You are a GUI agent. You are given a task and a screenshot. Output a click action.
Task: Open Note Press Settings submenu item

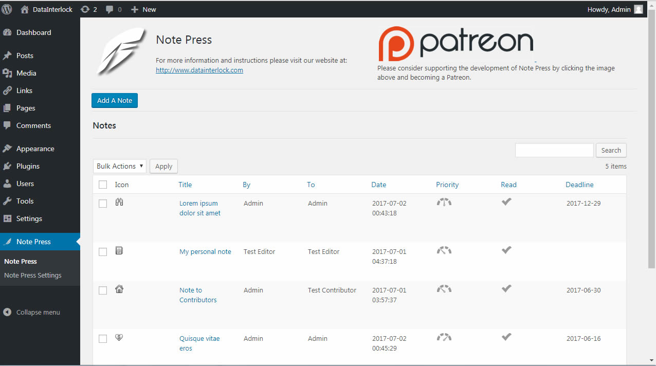click(x=33, y=275)
